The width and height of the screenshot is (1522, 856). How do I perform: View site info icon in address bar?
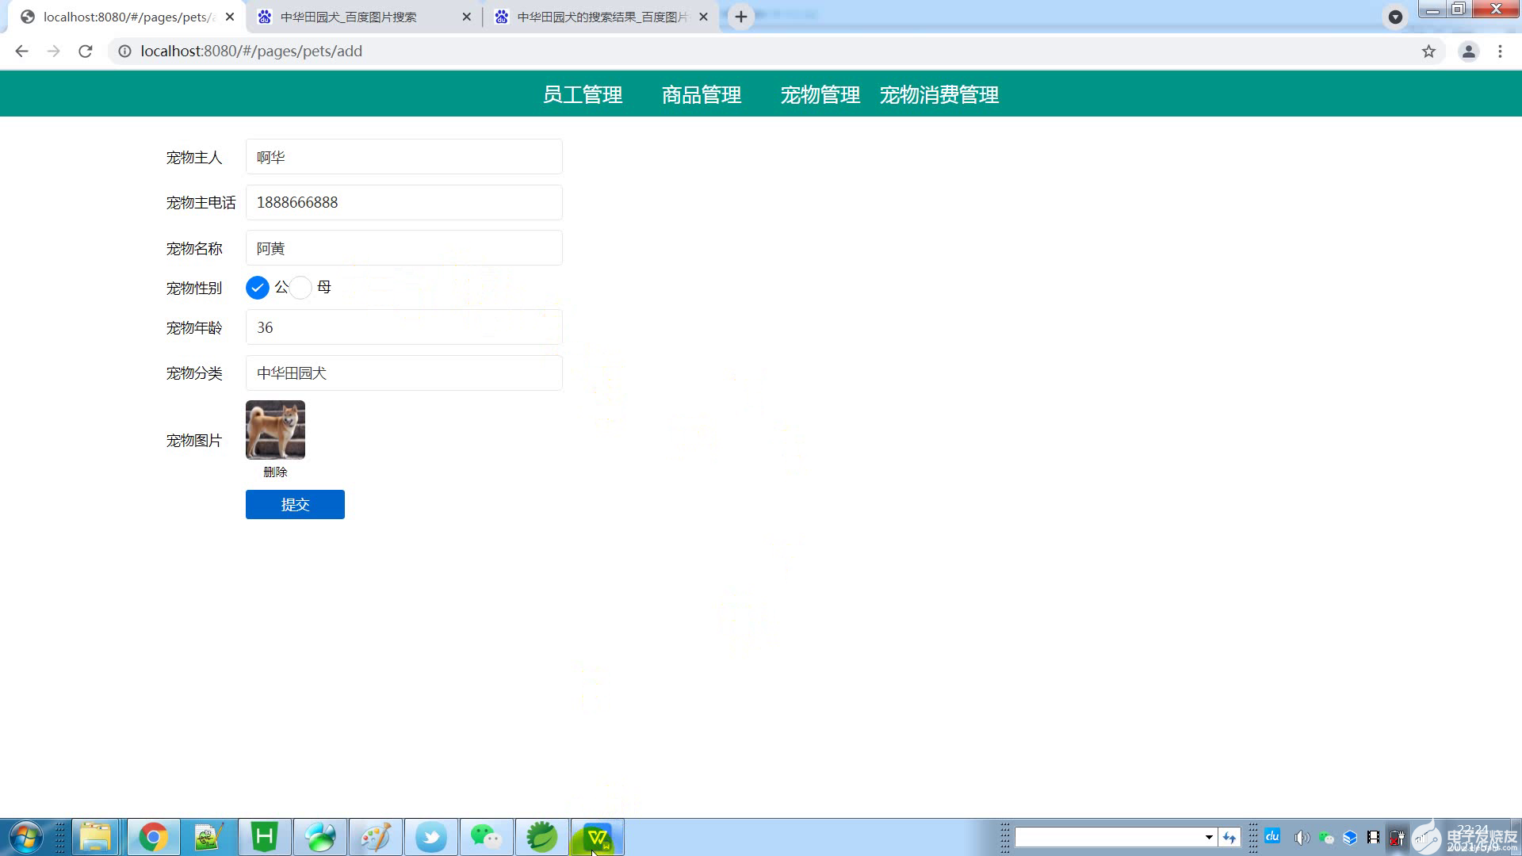pyautogui.click(x=124, y=52)
